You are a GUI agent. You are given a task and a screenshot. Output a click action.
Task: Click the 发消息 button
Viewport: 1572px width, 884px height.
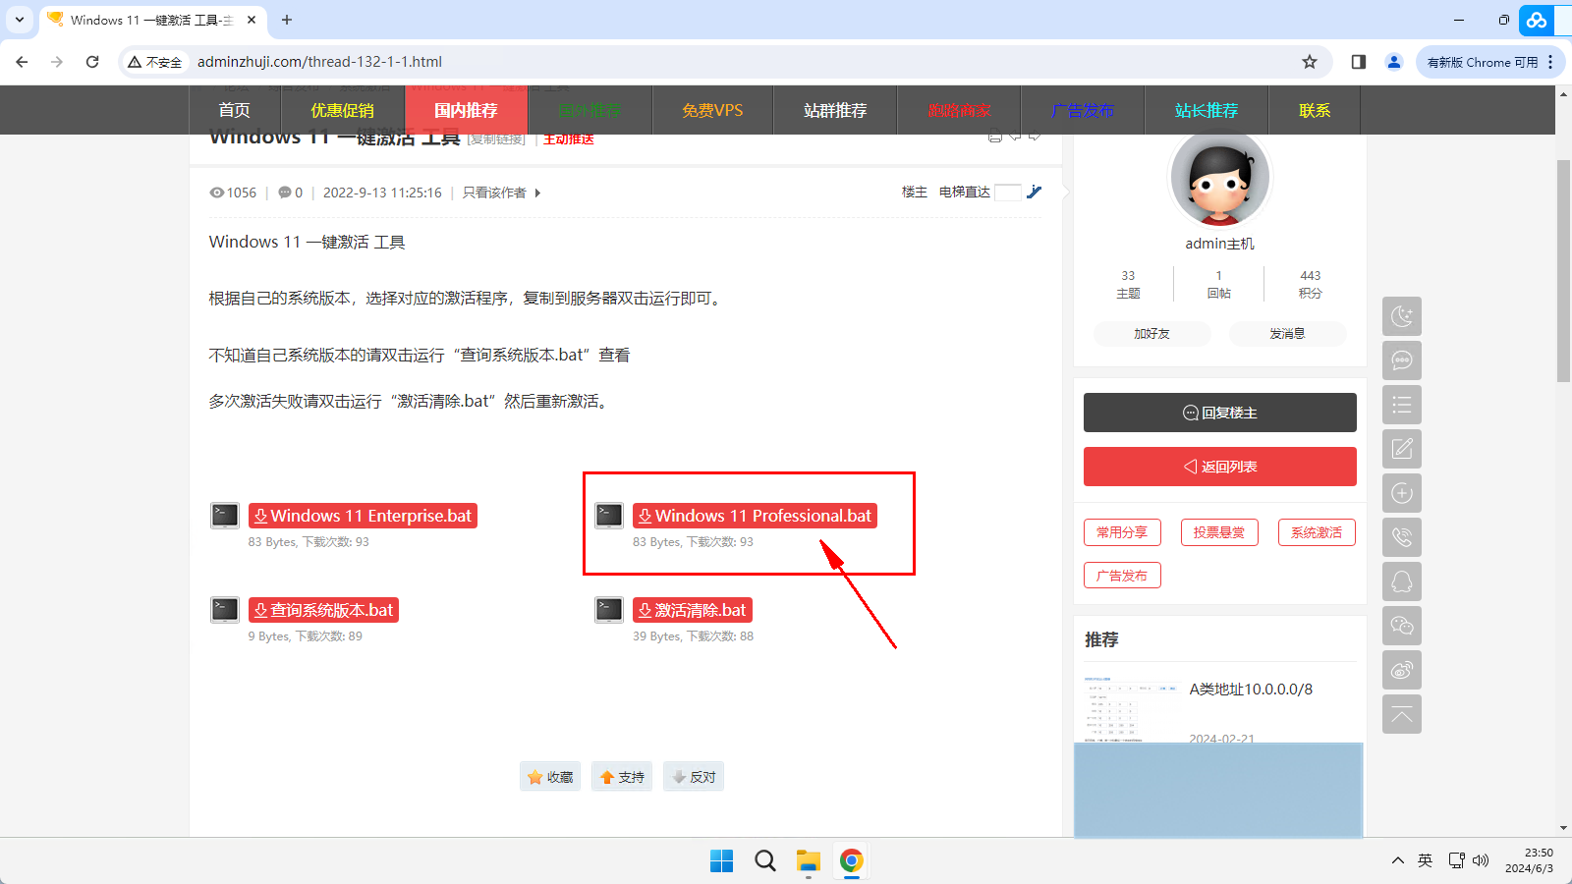(1287, 334)
